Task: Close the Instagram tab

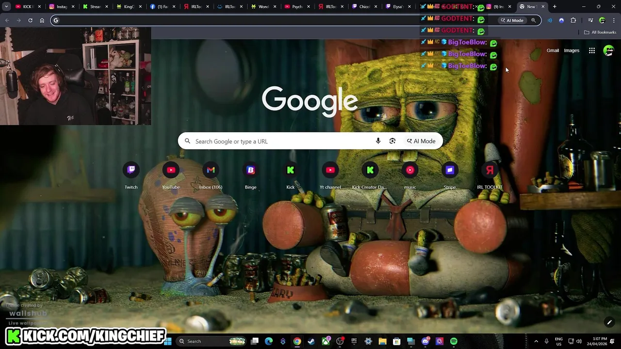Action: (73, 7)
